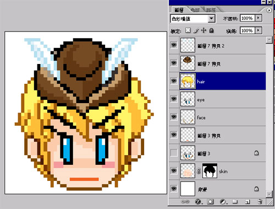
Task: Toggle lock transparent pixels icon
Action: [188, 30]
